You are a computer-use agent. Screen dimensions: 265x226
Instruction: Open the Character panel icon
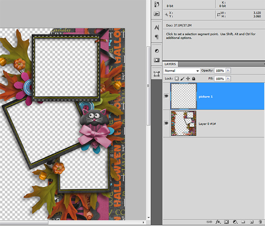pos(157,27)
